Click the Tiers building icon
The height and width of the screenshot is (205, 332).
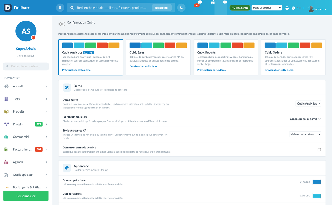pyautogui.click(x=6, y=99)
